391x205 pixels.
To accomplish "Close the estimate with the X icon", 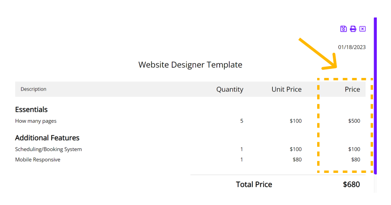I will (x=362, y=29).
